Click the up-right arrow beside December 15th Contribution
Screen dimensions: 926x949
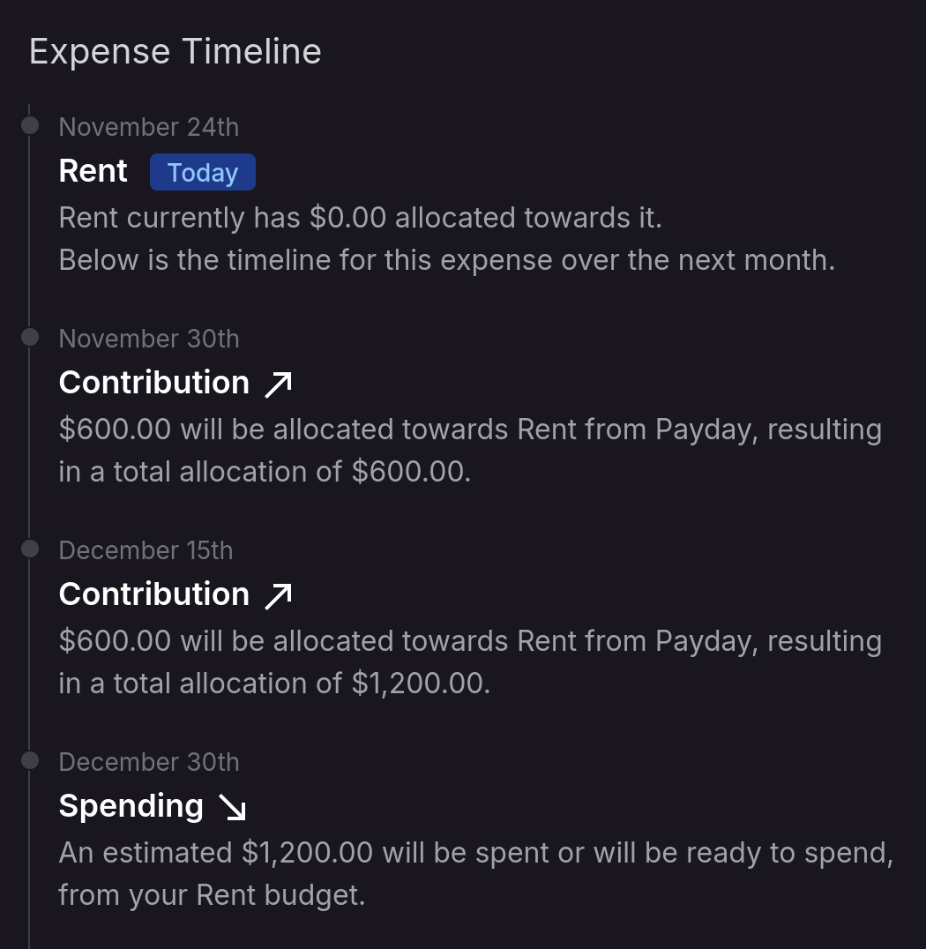pyautogui.click(x=278, y=595)
